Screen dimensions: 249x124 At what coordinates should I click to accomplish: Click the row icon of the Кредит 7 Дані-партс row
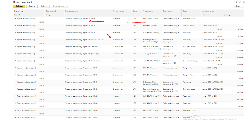click(15, 54)
